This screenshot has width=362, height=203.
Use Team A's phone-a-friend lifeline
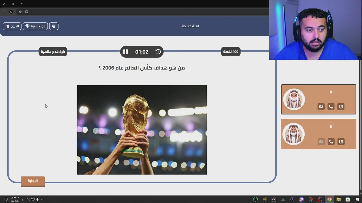331,107
